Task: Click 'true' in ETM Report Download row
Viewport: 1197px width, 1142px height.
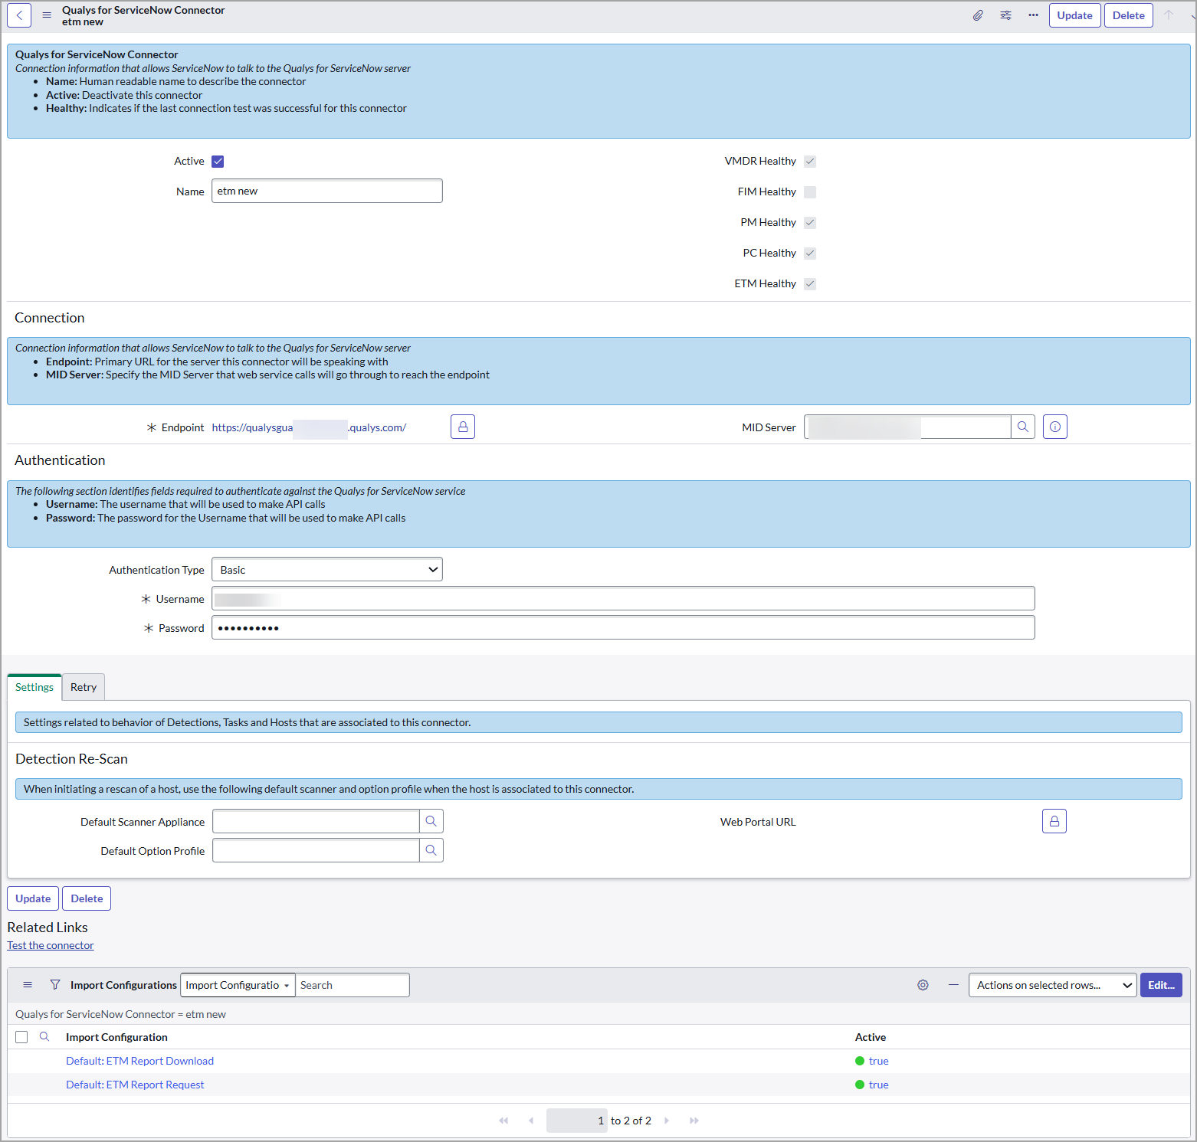Action: click(879, 1061)
